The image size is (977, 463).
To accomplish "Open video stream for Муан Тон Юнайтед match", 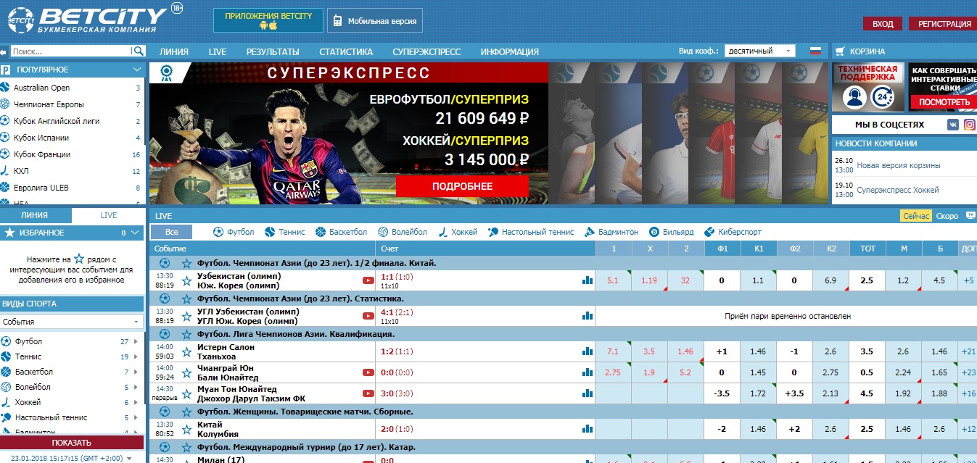I will coord(368,393).
